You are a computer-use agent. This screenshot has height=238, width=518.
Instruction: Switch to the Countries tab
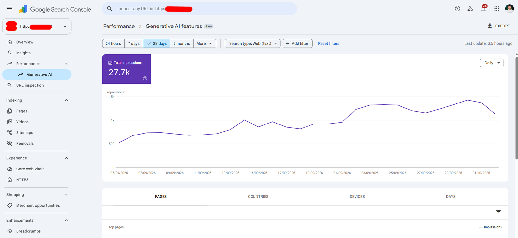pos(258,197)
